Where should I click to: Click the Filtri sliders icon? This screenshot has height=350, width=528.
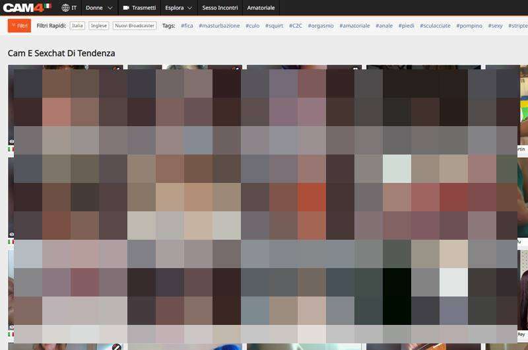(x=13, y=26)
